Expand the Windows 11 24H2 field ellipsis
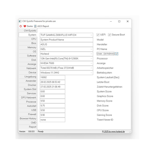This screenshot has height=155, width=155. tap(91, 73)
